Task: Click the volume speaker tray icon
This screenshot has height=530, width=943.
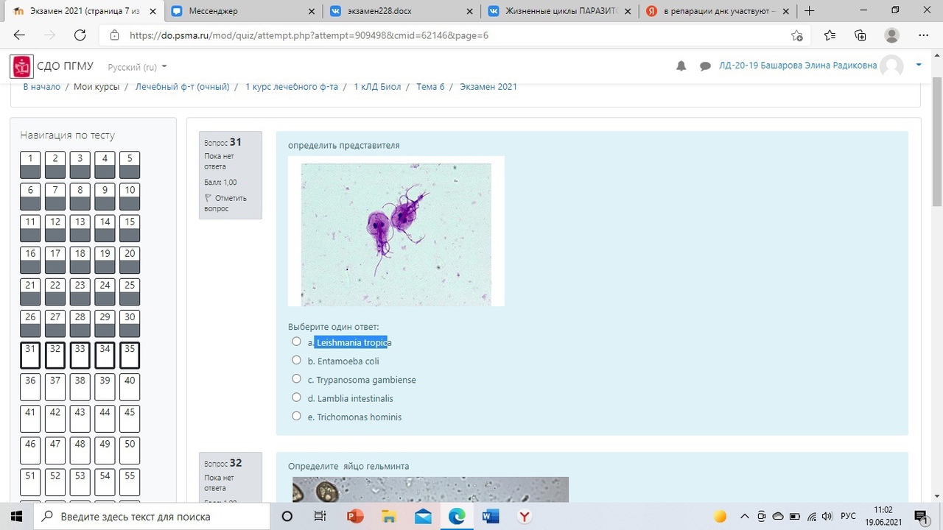Action: (827, 516)
